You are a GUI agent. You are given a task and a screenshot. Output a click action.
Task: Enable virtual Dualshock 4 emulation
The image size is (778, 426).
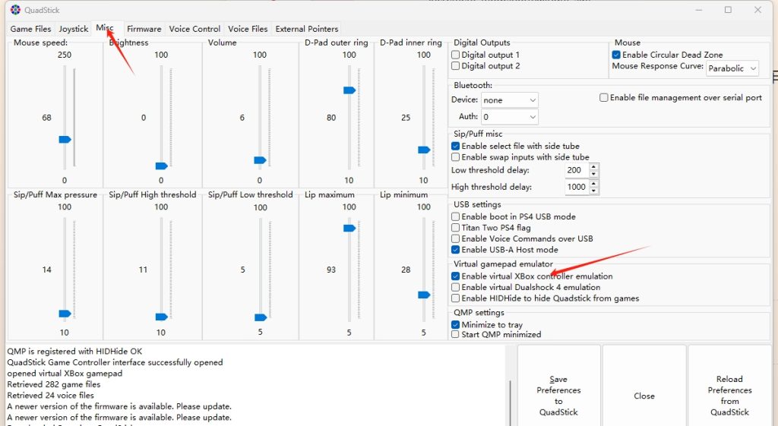[x=456, y=288]
